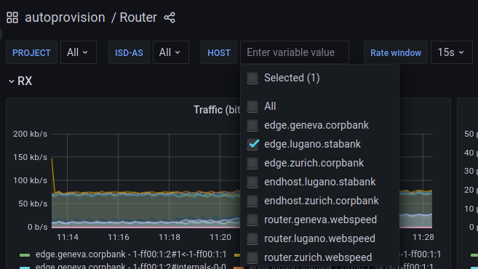Open the ISD-AS All dropdown
This screenshot has height=269, width=478.
[171, 52]
